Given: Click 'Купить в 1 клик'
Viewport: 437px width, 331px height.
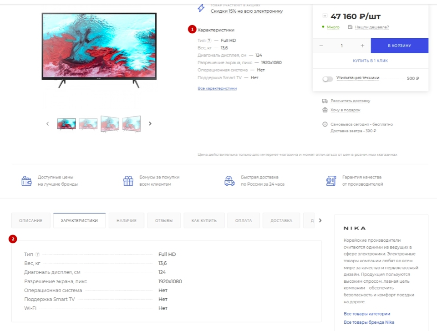Looking at the screenshot, I should click(x=370, y=61).
